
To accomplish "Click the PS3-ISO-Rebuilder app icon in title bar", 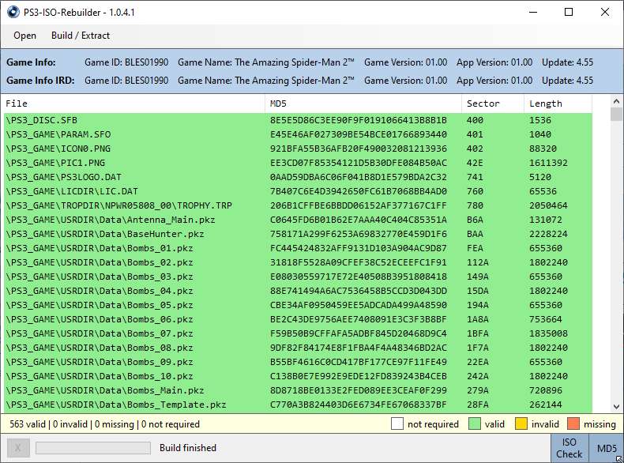I will point(13,12).
